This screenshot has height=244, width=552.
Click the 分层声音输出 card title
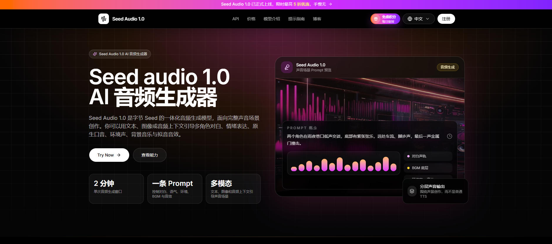(x=432, y=186)
